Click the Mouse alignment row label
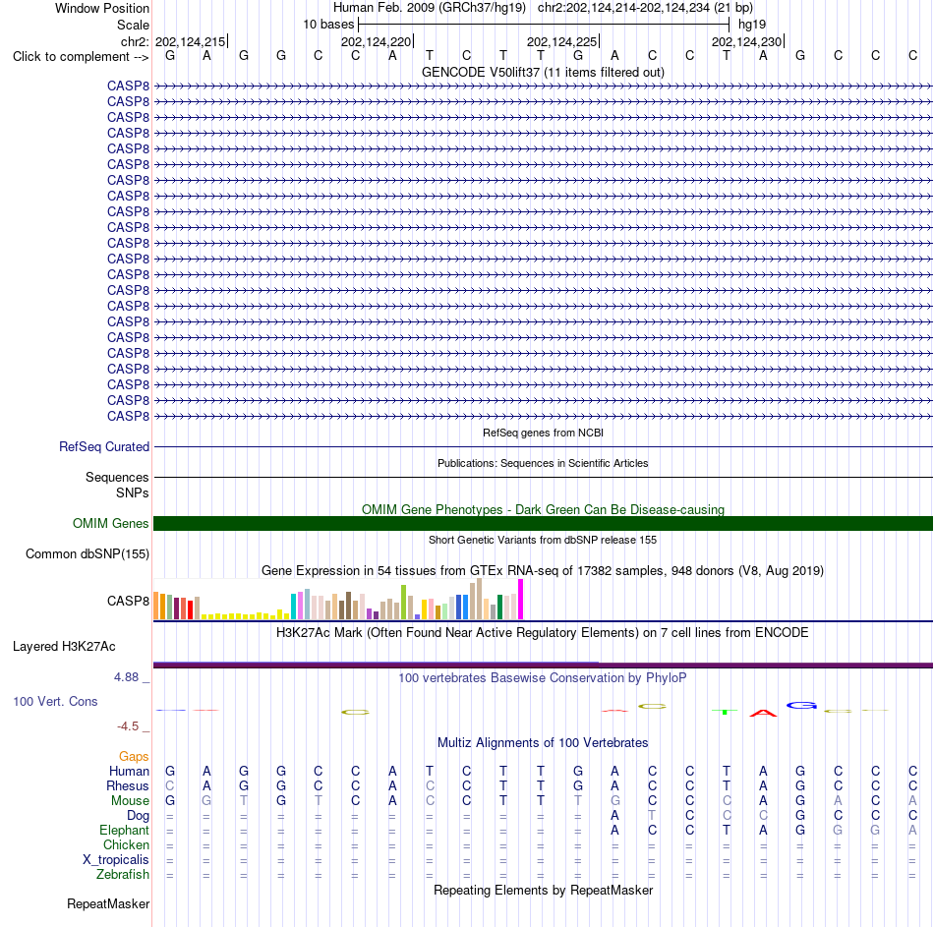 [x=131, y=801]
